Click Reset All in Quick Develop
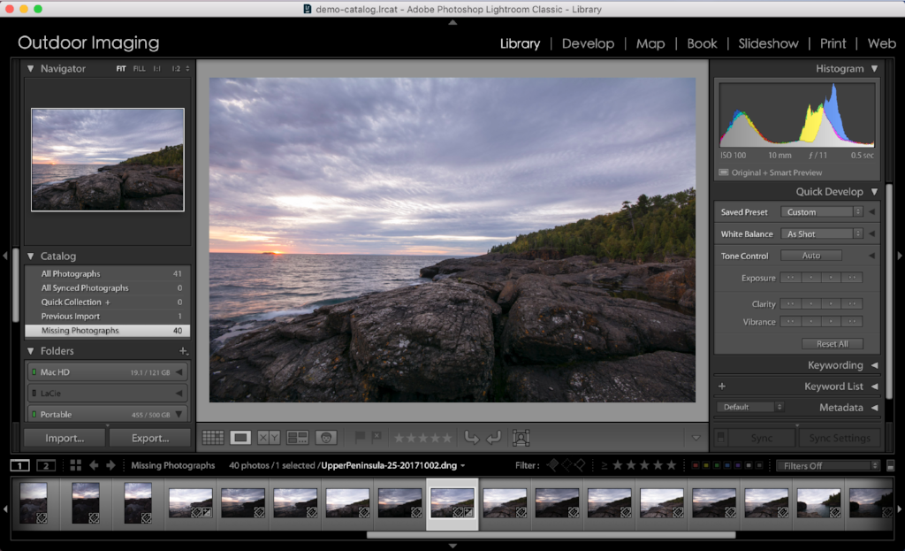 833,344
